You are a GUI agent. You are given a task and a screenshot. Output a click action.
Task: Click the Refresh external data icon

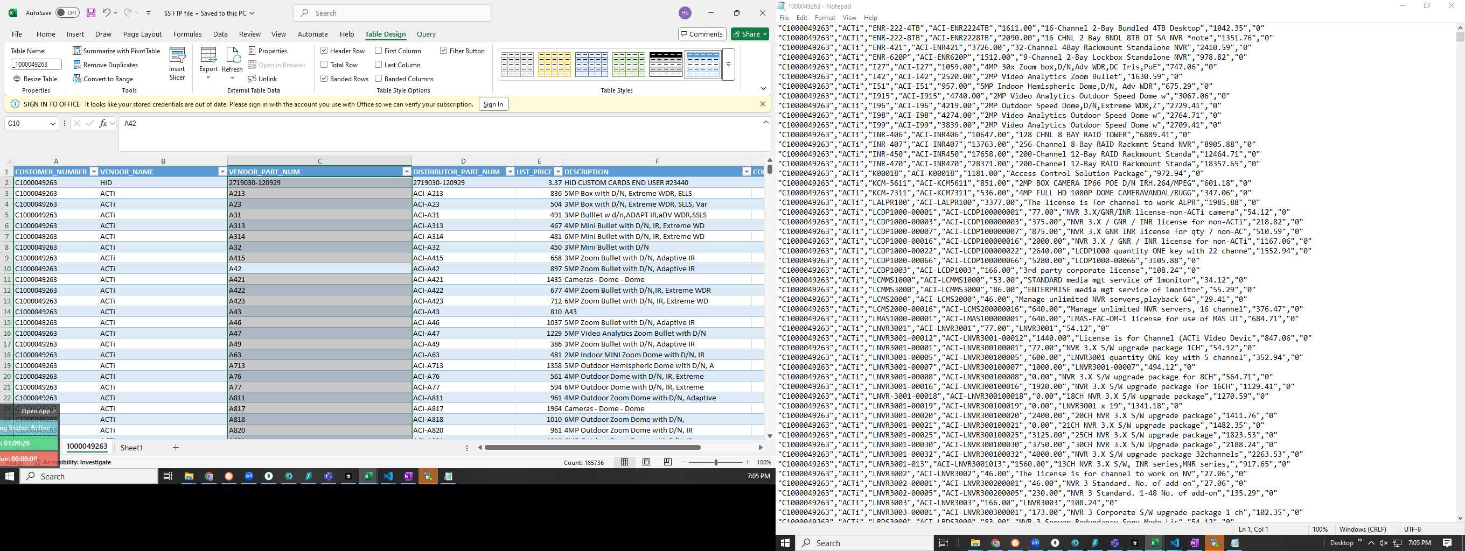(x=232, y=63)
